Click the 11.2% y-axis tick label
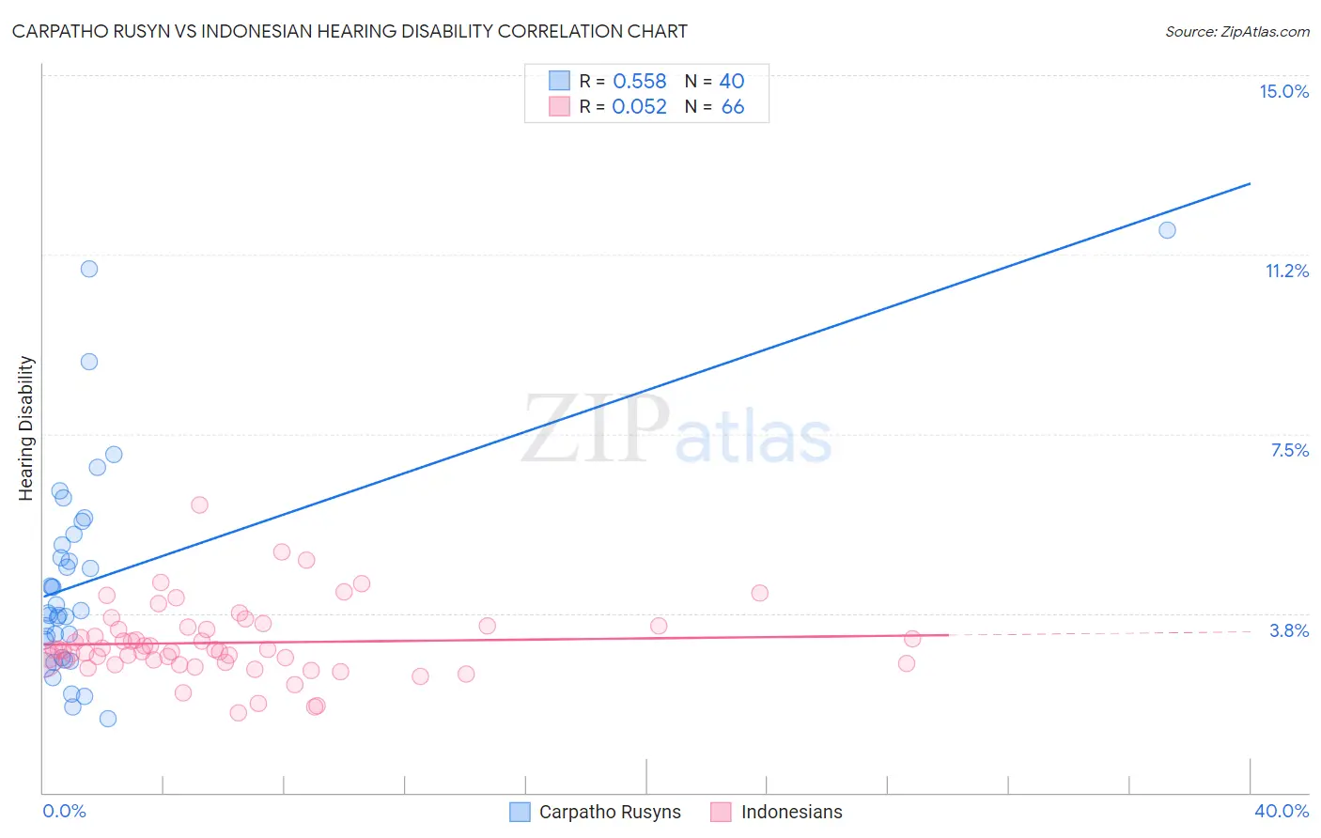 click(1287, 271)
